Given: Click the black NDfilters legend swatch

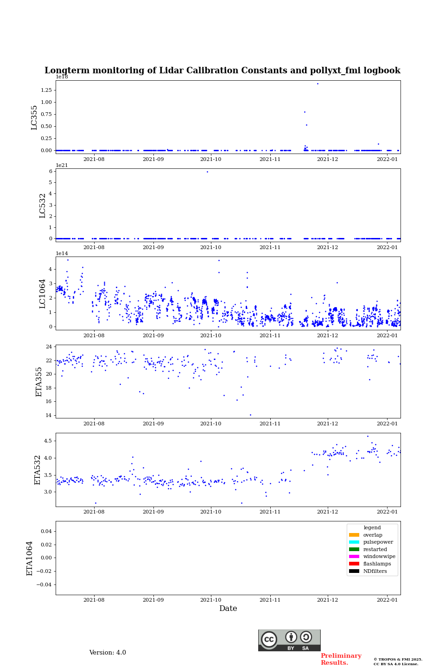Looking at the screenshot, I should (x=354, y=571).
